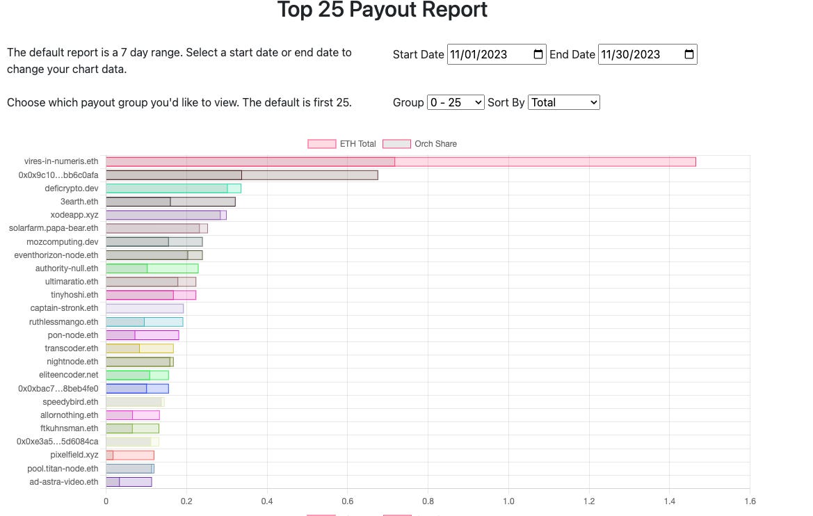Click the transcoder.eth axis label
The width and height of the screenshot is (813, 516).
pyautogui.click(x=72, y=348)
